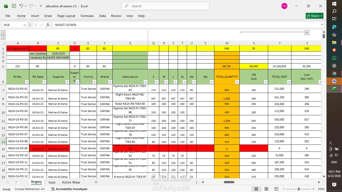342x192 pixels.
Task: Open the Data ribbon tab
Action: [102, 16]
